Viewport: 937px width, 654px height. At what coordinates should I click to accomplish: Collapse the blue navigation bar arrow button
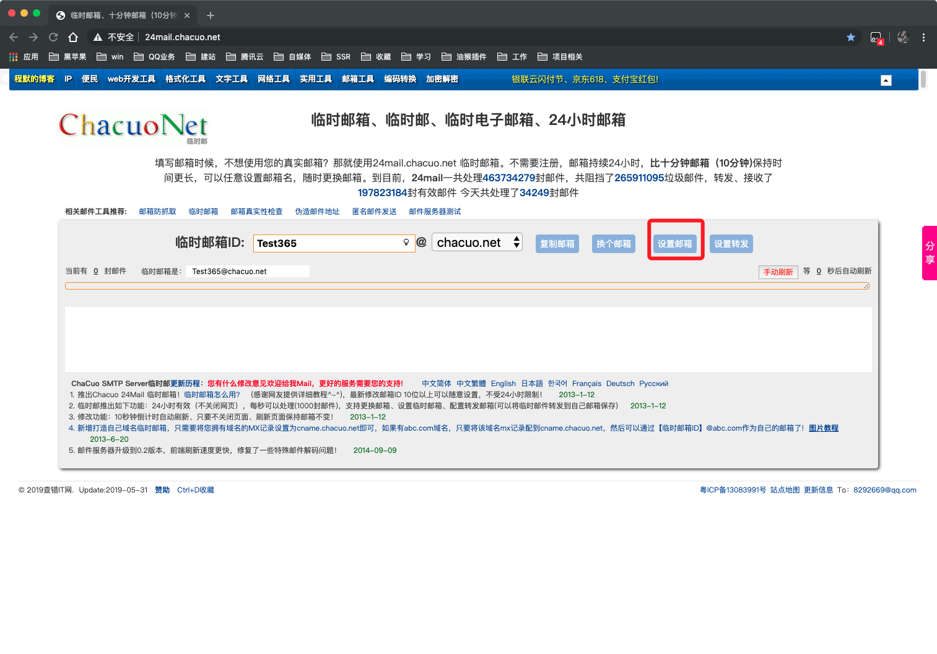pyautogui.click(x=886, y=80)
